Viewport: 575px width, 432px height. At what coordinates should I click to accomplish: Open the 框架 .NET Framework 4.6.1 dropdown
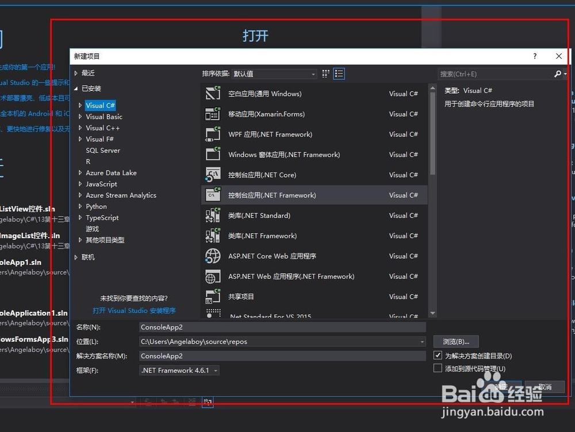(x=179, y=370)
